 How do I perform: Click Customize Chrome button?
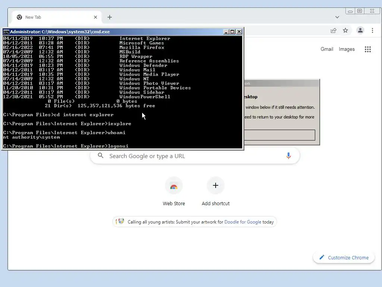(x=344, y=257)
